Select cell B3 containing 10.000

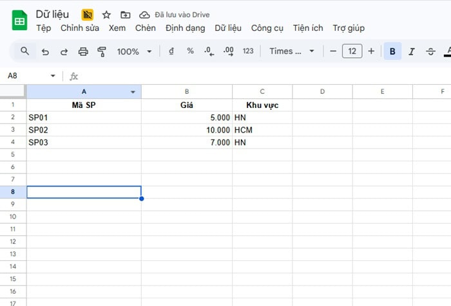click(187, 130)
